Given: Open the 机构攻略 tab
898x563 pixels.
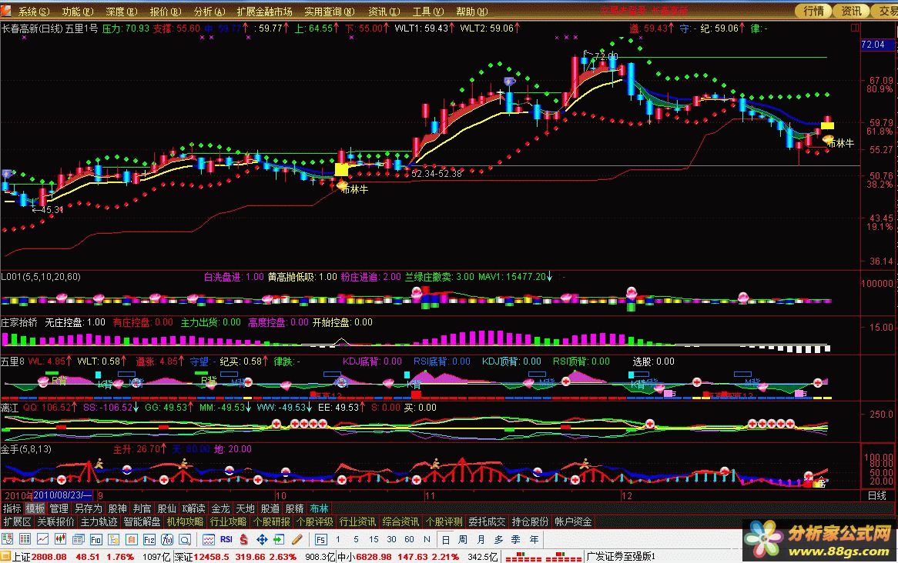Looking at the screenshot, I should pos(185,521).
